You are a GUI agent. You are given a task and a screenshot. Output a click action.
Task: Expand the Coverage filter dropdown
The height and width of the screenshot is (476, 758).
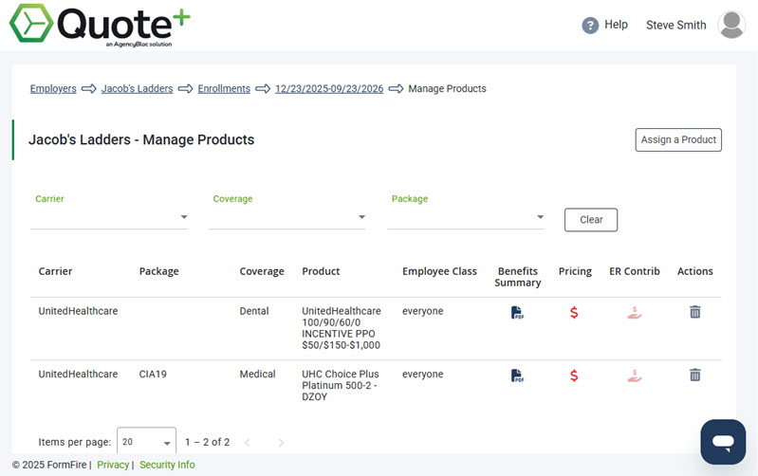point(287,217)
